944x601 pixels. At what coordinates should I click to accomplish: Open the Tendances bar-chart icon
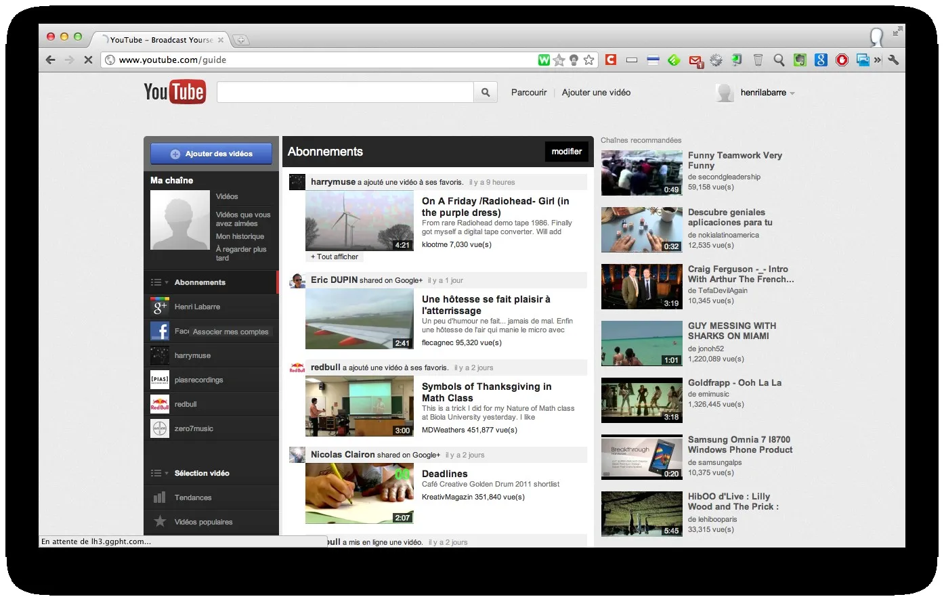click(x=160, y=497)
